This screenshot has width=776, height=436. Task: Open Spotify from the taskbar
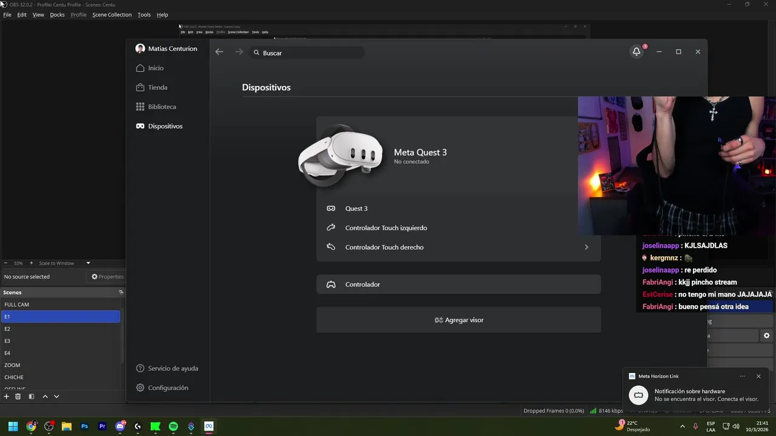[173, 426]
